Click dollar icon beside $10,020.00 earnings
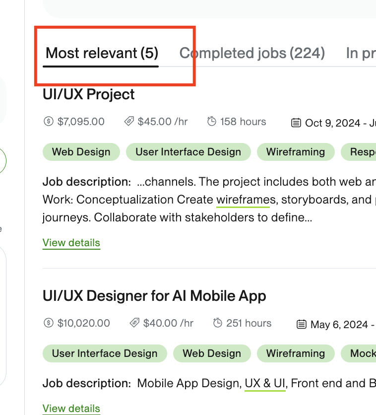 49,323
